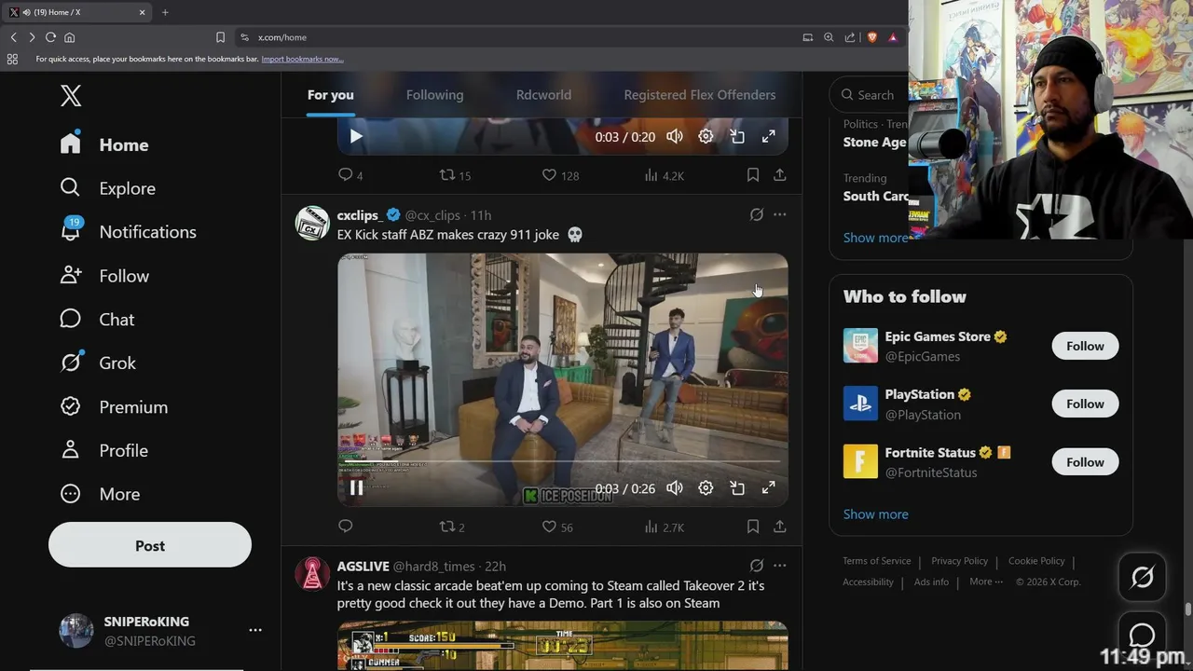
Task: View analytics showing 2.7K views
Action: click(664, 527)
